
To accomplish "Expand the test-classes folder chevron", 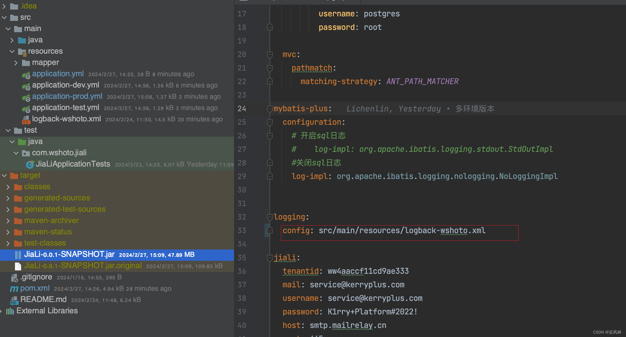I will [8, 243].
